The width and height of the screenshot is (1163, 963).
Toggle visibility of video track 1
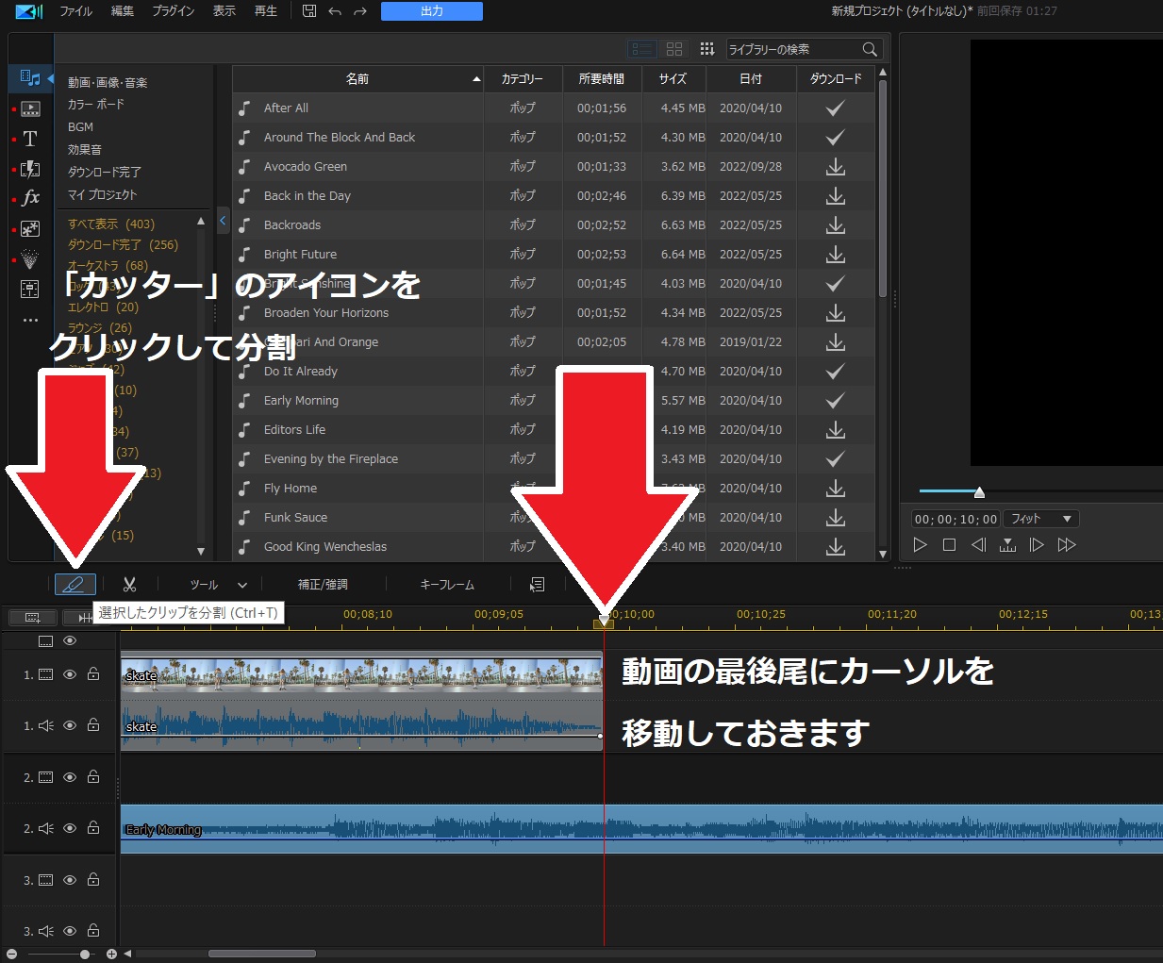pyautogui.click(x=70, y=674)
